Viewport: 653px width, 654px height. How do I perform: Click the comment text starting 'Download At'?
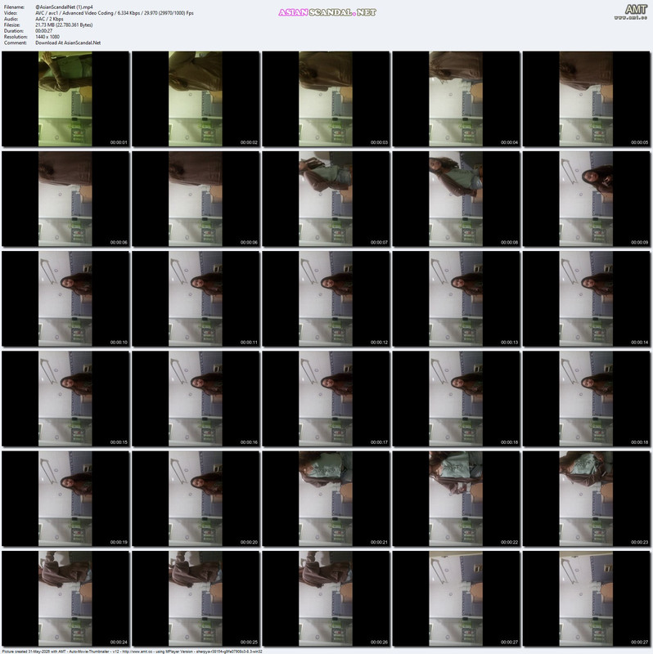coord(68,43)
